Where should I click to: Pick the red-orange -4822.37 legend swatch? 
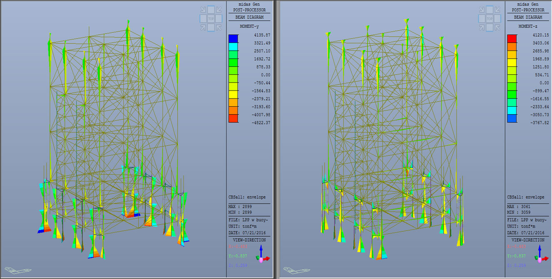click(234, 118)
